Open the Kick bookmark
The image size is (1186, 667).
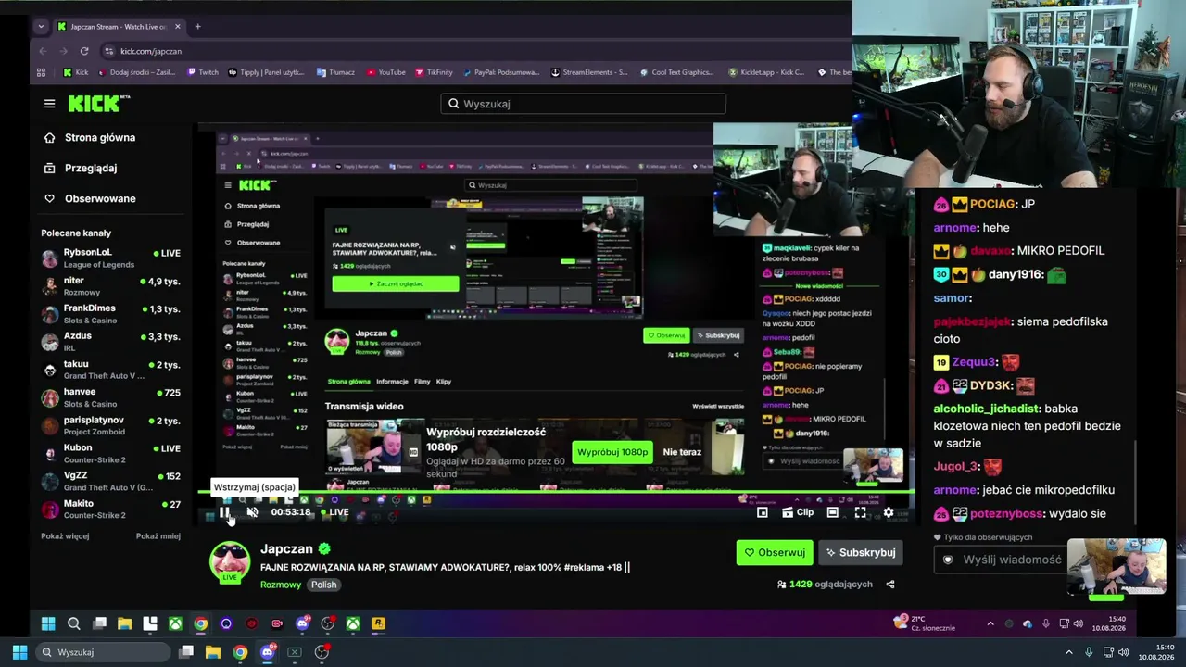click(x=75, y=72)
